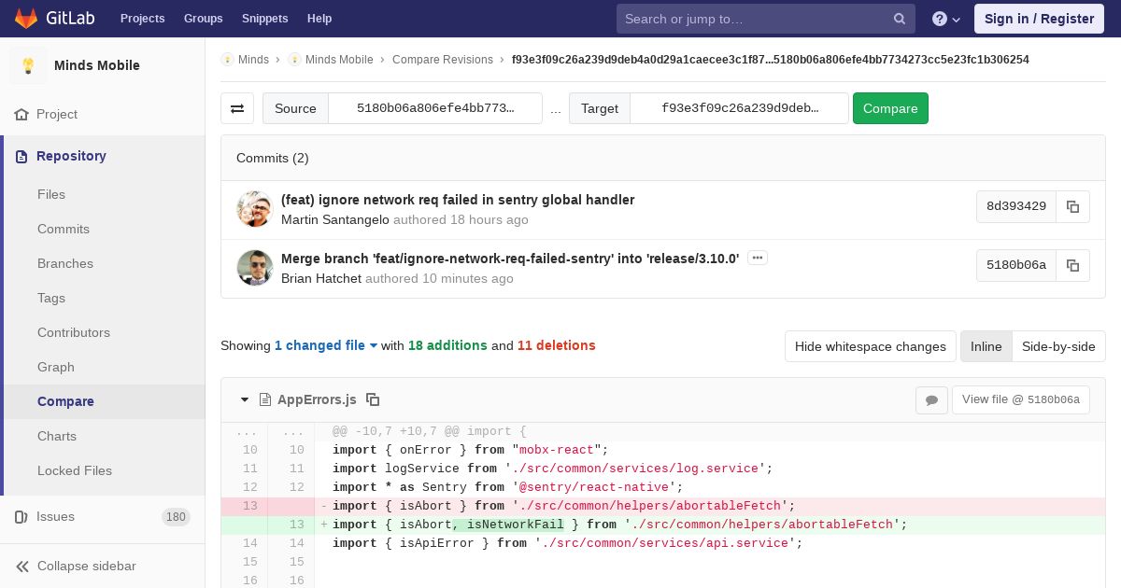The width and height of the screenshot is (1121, 588).
Task: Select Inline diff view
Action: pyautogui.click(x=986, y=346)
